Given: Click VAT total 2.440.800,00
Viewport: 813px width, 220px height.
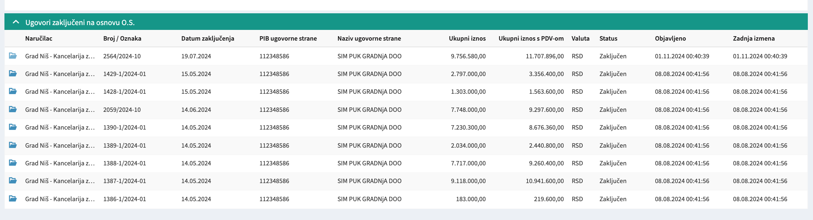Looking at the screenshot, I should click(546, 145).
